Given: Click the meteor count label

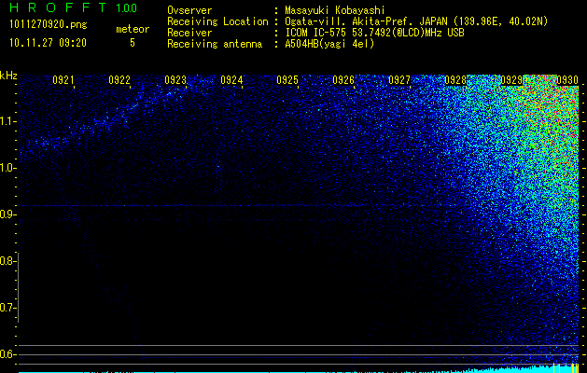Looking at the screenshot, I should tap(133, 29).
